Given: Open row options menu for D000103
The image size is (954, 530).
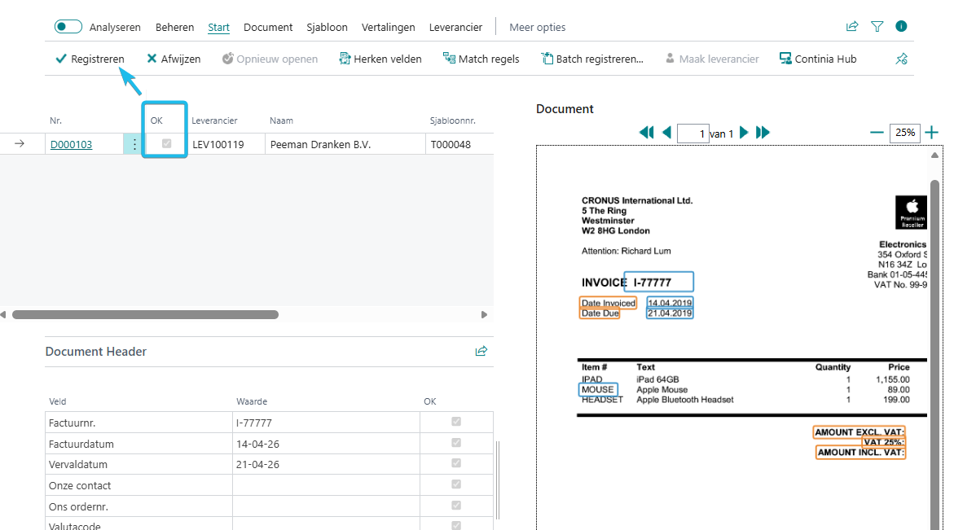Looking at the screenshot, I should [134, 144].
